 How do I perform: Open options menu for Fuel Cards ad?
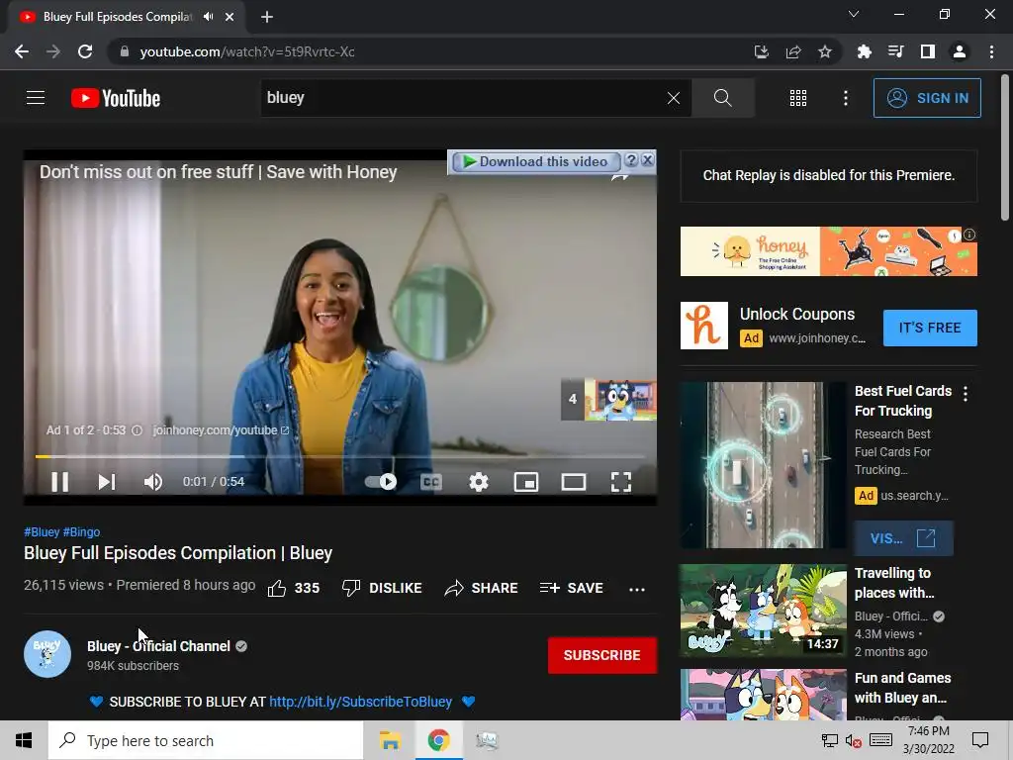[966, 394]
